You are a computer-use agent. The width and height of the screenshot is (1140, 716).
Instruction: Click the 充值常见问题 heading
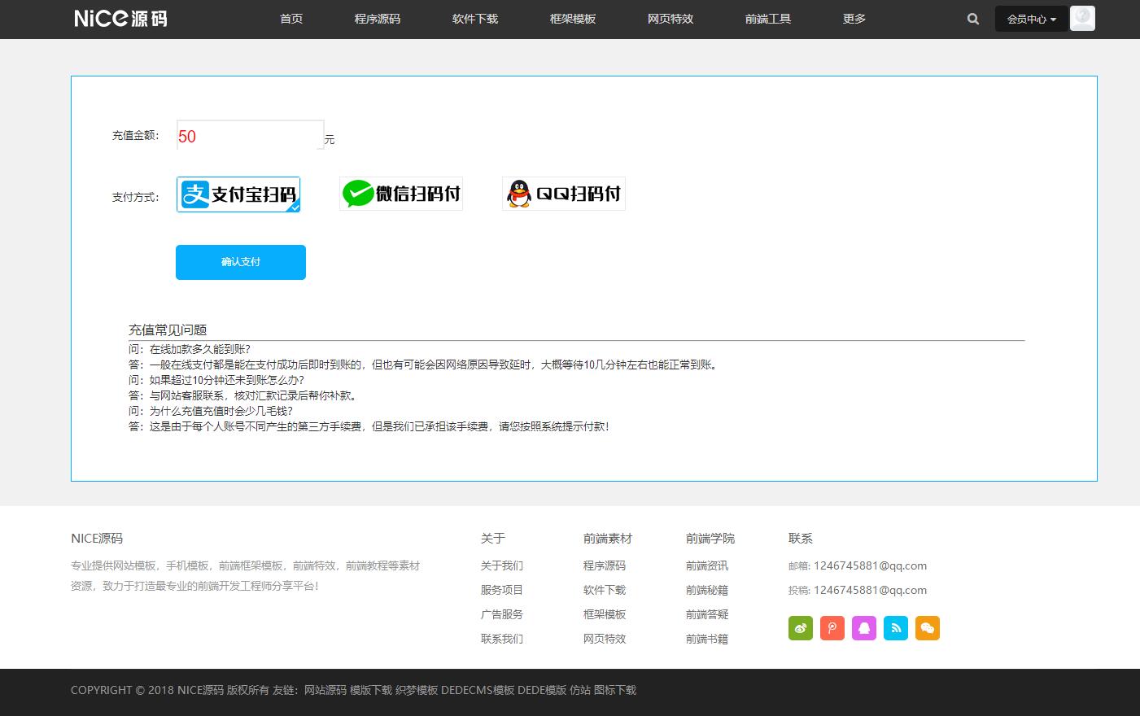pyautogui.click(x=168, y=330)
